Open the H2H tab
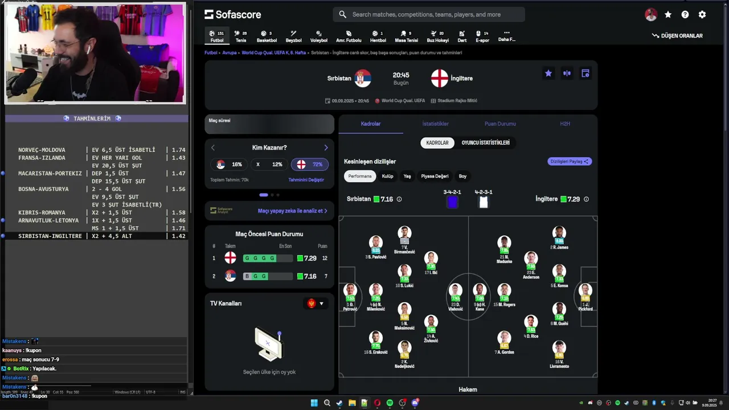 565,124
